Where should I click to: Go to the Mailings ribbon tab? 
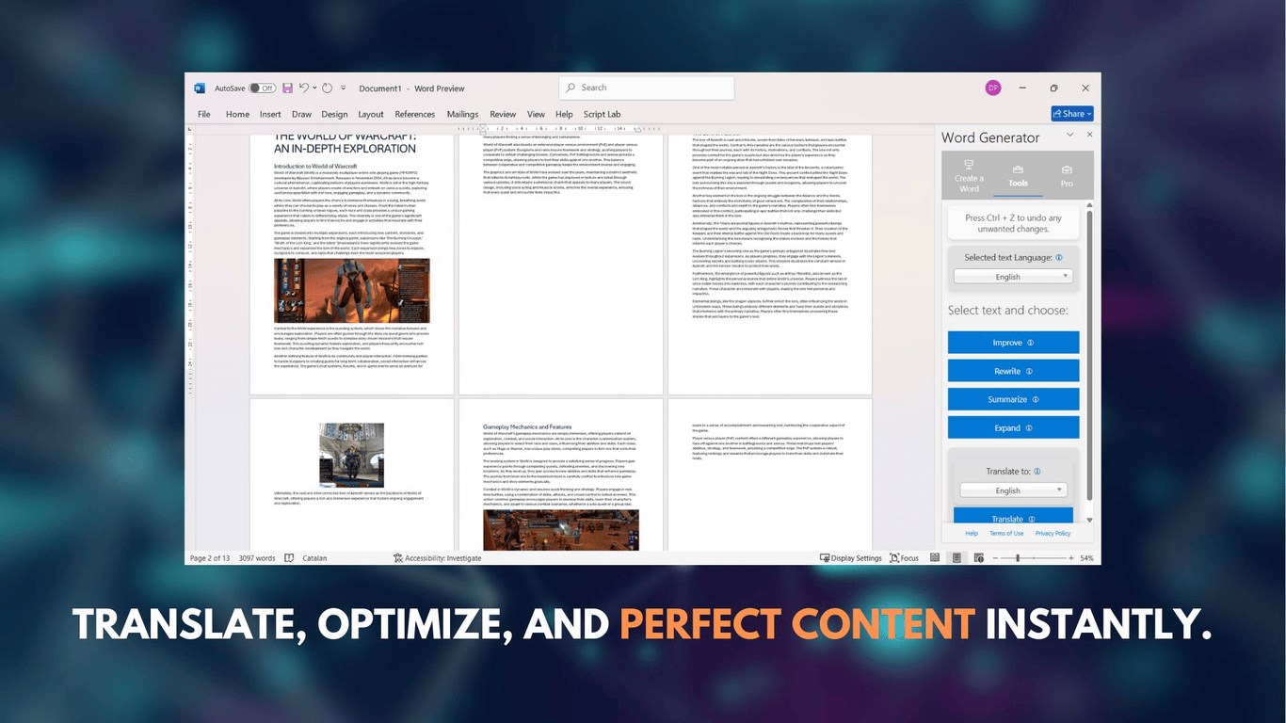click(x=462, y=115)
